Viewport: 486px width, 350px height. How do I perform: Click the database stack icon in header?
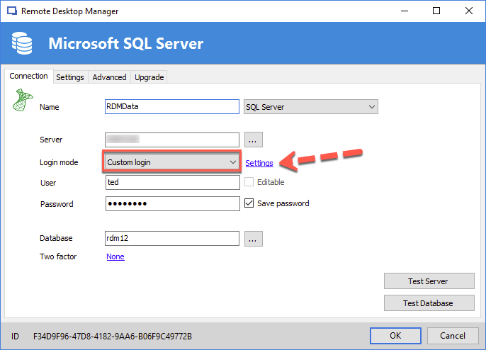click(x=23, y=45)
